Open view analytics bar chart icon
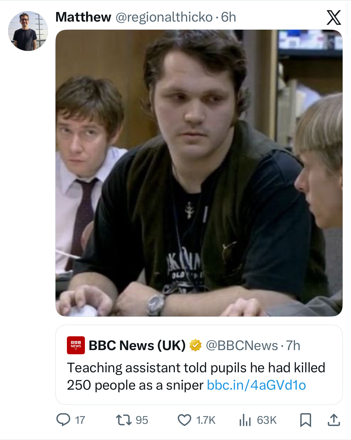 click(245, 420)
